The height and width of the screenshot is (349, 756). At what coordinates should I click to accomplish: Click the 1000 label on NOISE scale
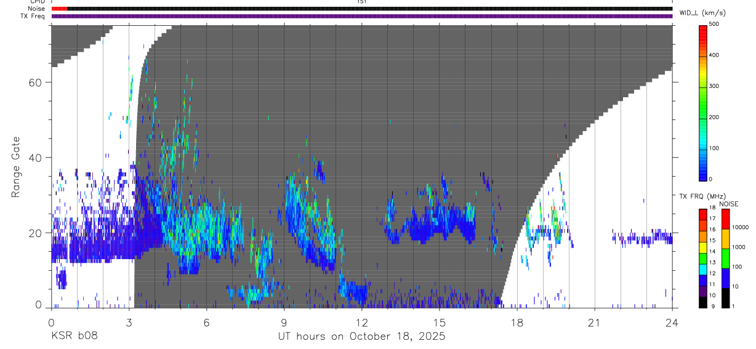click(x=738, y=247)
